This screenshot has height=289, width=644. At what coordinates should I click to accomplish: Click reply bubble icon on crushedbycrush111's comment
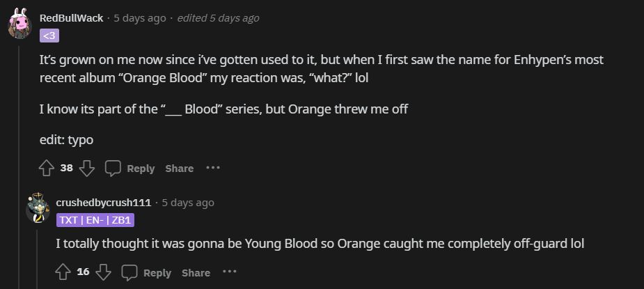129,272
